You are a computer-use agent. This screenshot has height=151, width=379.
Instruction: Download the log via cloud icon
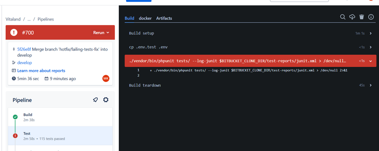click(352, 17)
